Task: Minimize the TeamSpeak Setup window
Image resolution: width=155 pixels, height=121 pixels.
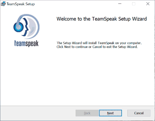Action: tap(120, 4)
